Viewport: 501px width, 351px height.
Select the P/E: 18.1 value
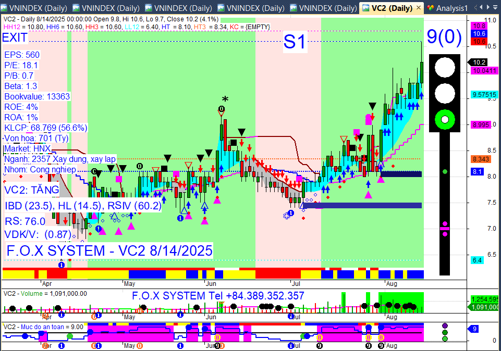coord(21,66)
